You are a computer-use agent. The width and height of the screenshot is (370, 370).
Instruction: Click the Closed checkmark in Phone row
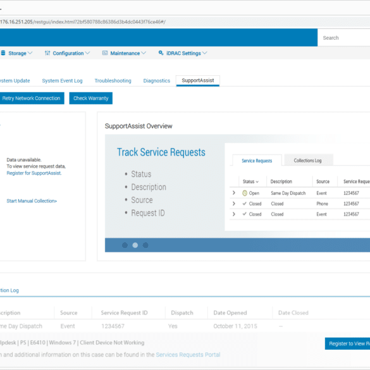245,204
